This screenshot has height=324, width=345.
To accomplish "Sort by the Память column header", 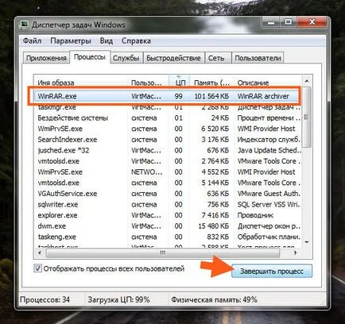I will [x=211, y=83].
